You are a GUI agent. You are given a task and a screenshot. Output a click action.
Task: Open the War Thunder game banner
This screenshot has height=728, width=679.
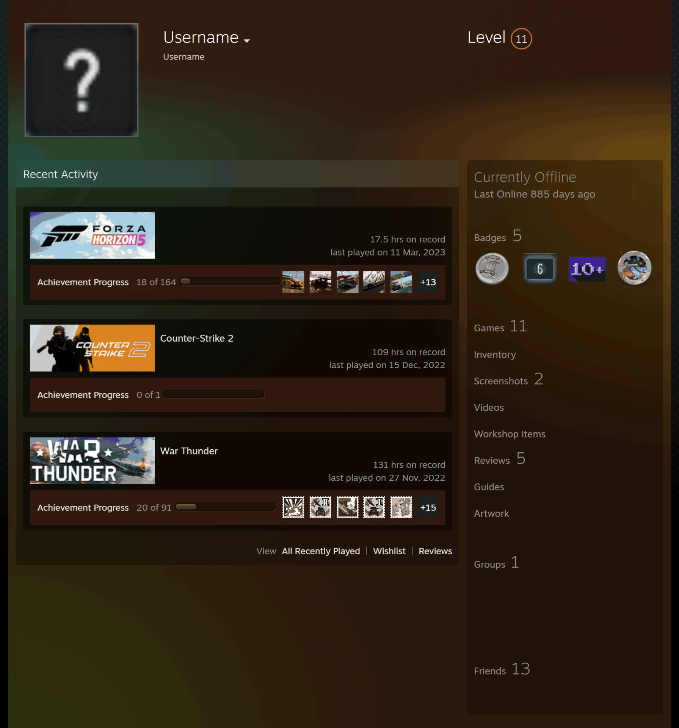(92, 460)
